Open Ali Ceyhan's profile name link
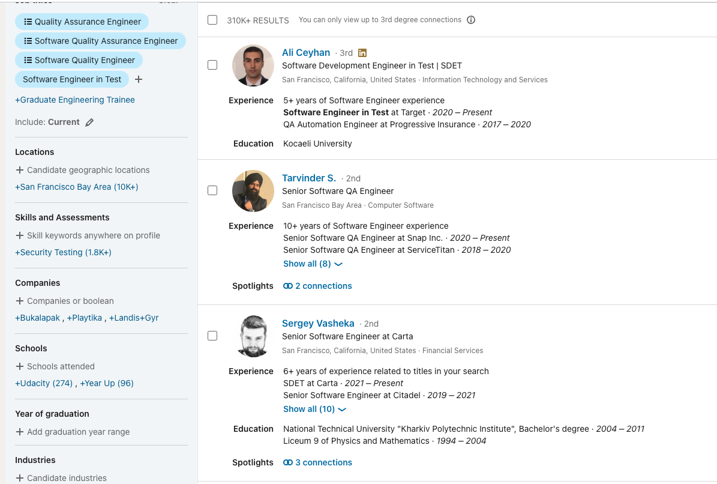Screen dimensions: 717x484 306,53
